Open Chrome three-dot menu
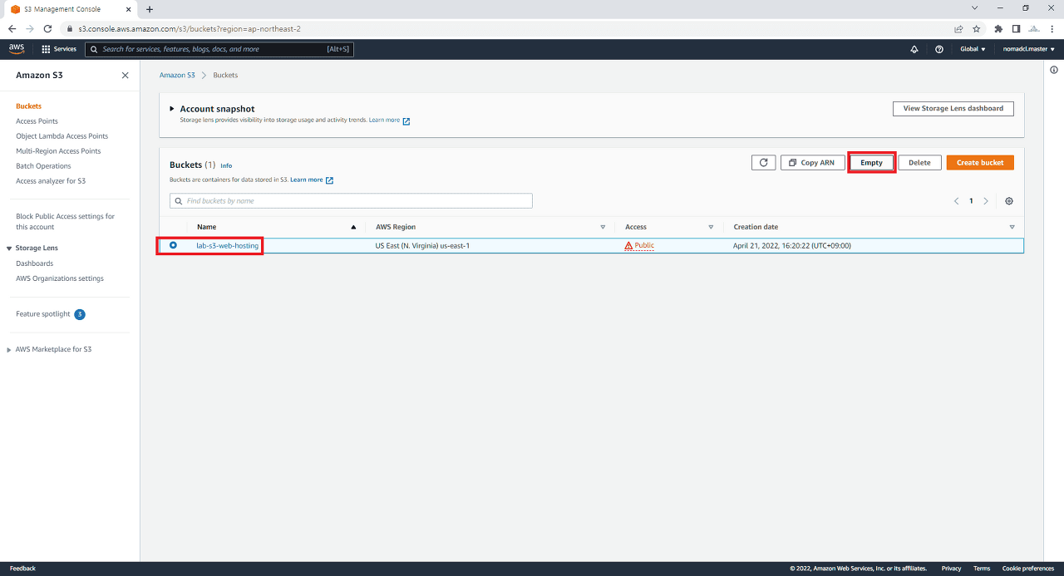This screenshot has height=576, width=1064. point(1052,28)
